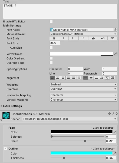Click the Softness value field
Screen dimensions: 119x163
(x=111, y=137)
